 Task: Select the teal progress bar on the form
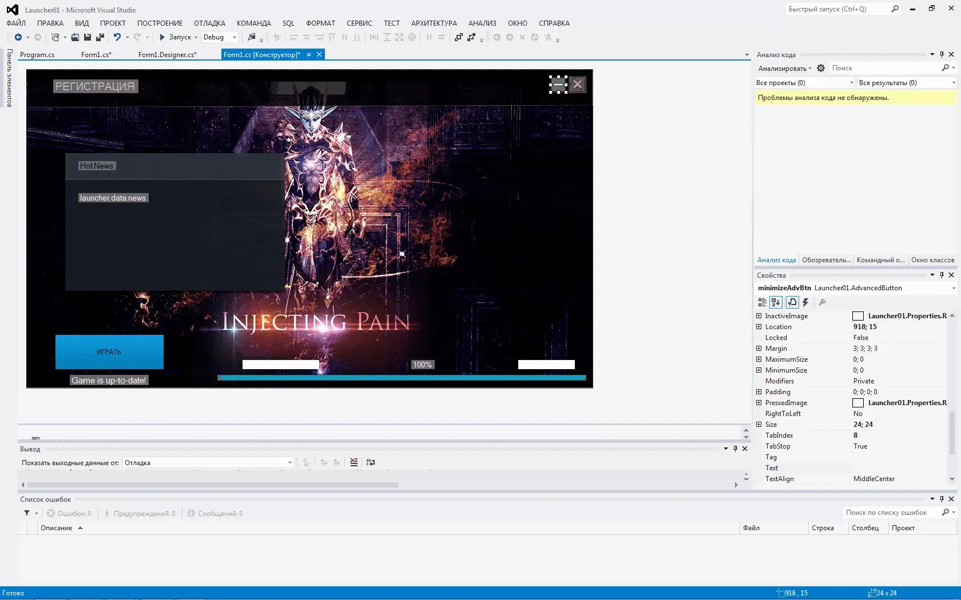pyautogui.click(x=402, y=378)
